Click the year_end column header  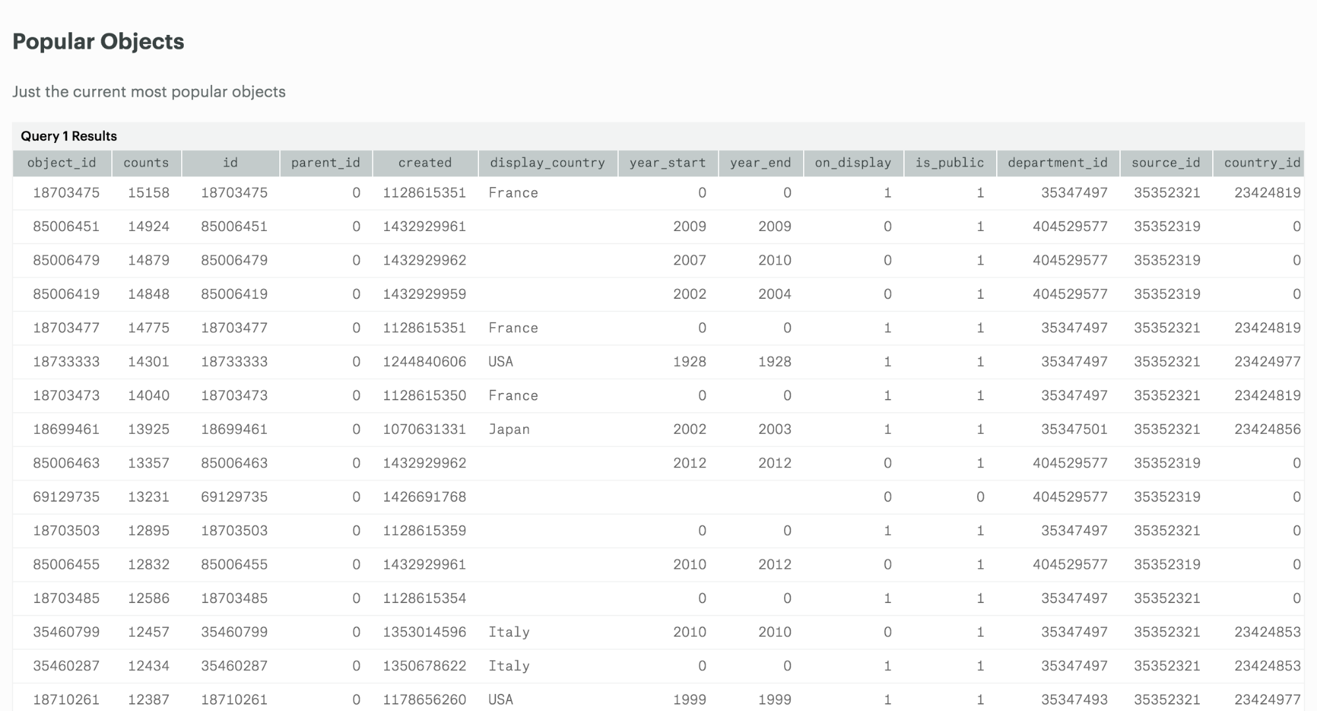pyautogui.click(x=760, y=163)
